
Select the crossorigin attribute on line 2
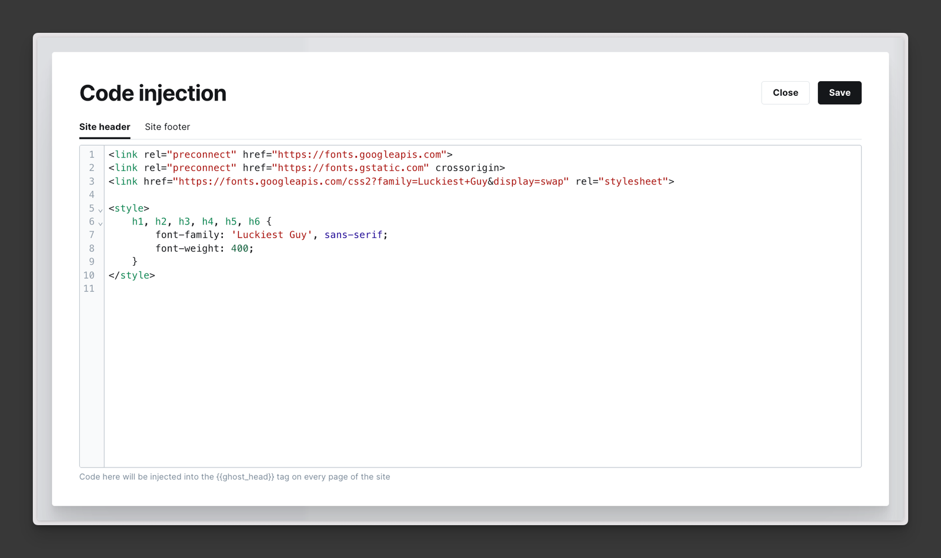point(469,168)
